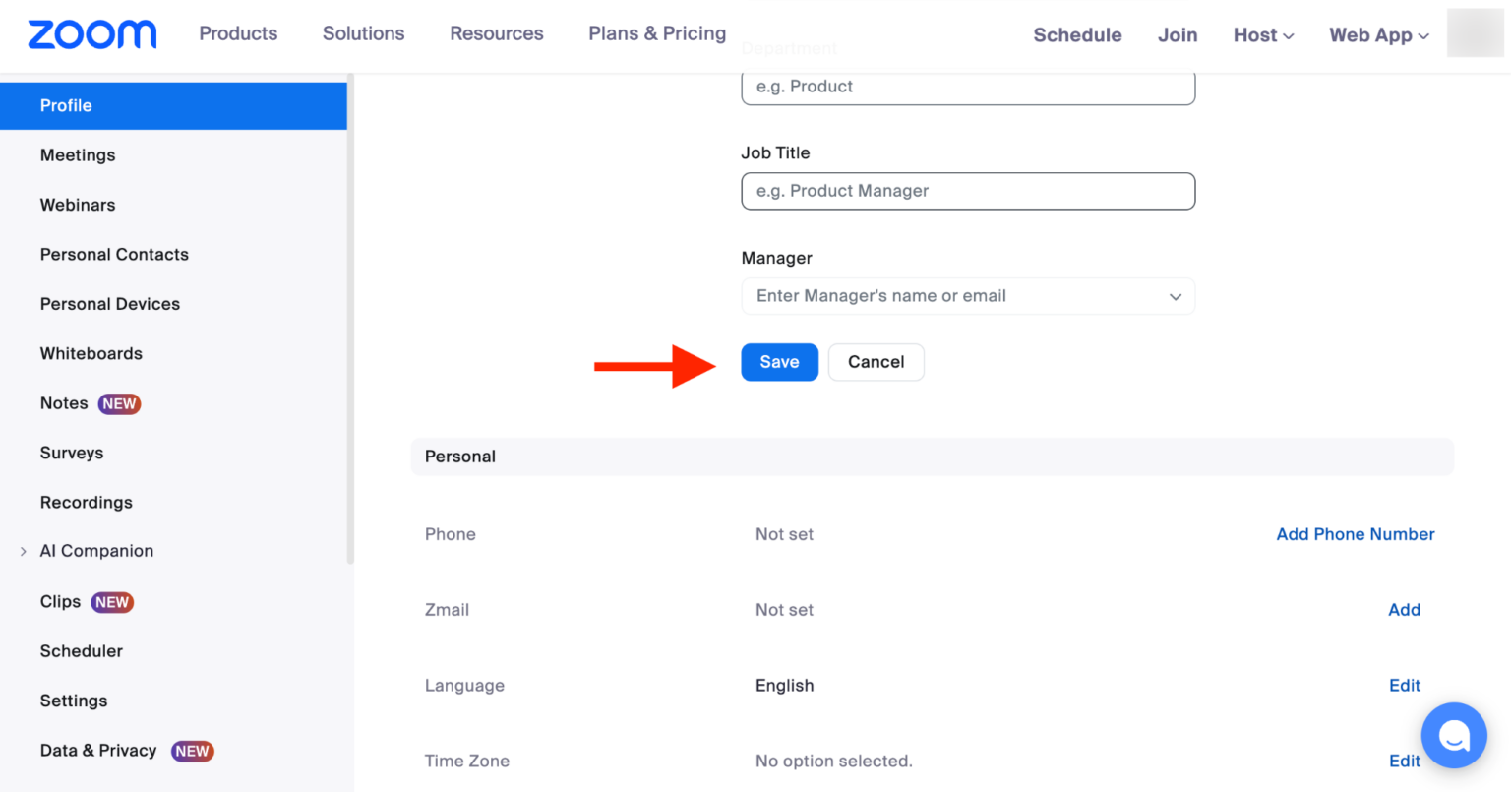Open the Notes section with NEW badge
The image size is (1511, 792).
(x=64, y=403)
